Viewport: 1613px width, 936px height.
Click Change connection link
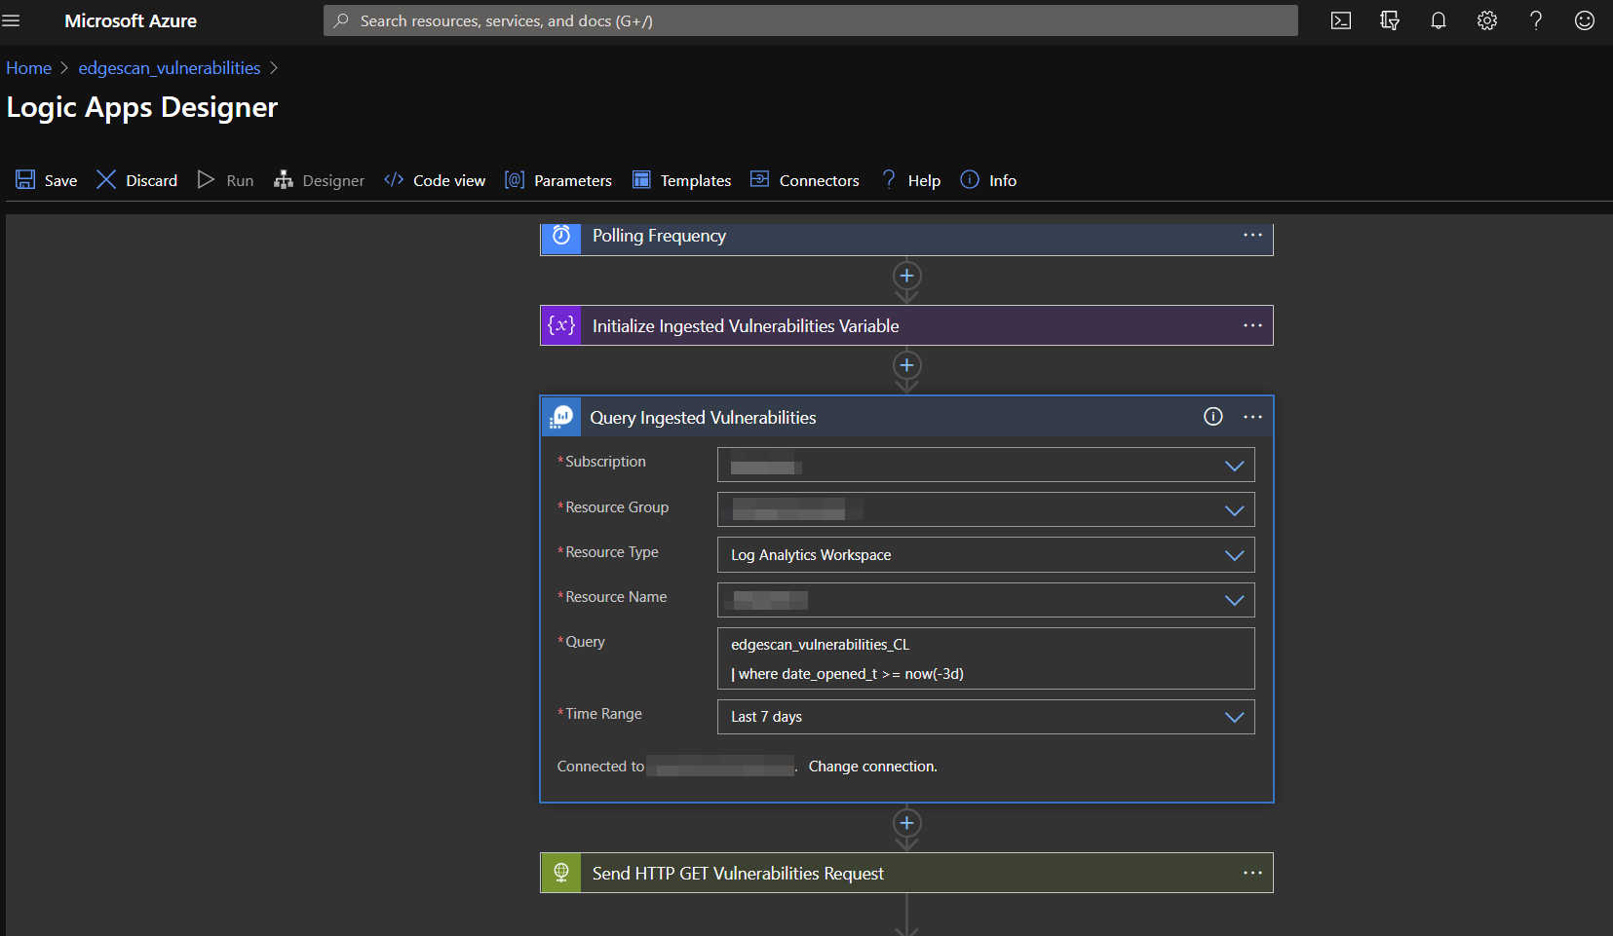872,767
